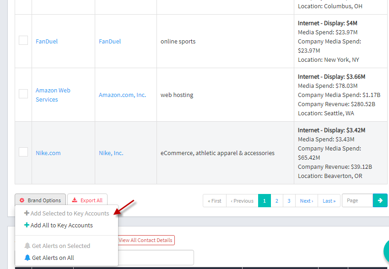389x269 pixels.
Task: Click the gray bell icon for Alerts on Selected
Action: (27, 246)
